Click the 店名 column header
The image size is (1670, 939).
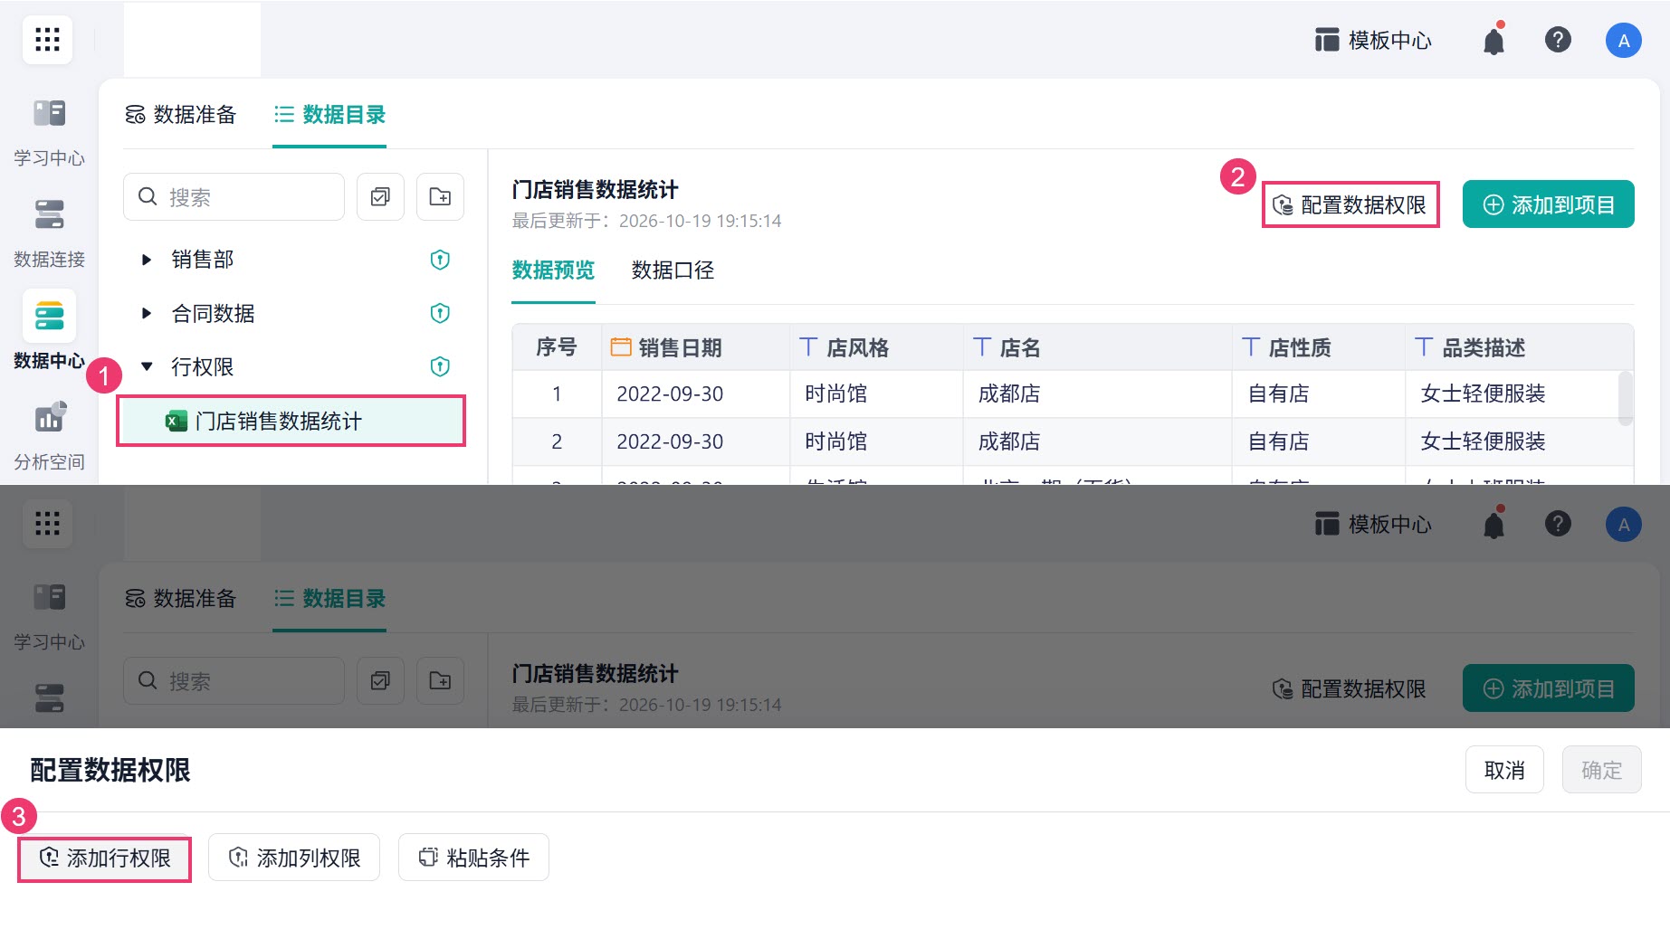tap(1097, 347)
